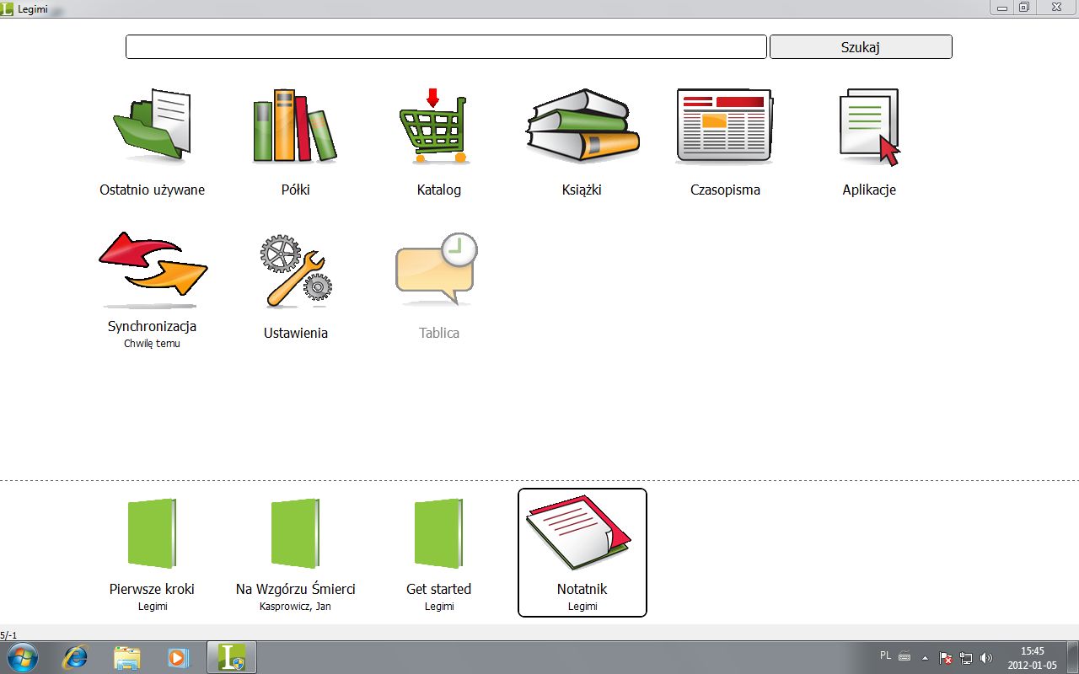
Task: Open Windows Explorer from taskbar
Action: [126, 657]
